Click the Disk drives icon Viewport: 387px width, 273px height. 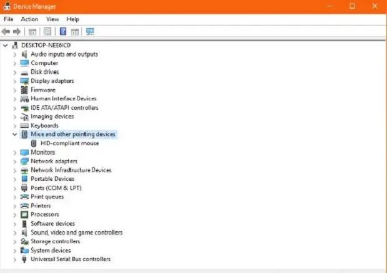tap(24, 72)
